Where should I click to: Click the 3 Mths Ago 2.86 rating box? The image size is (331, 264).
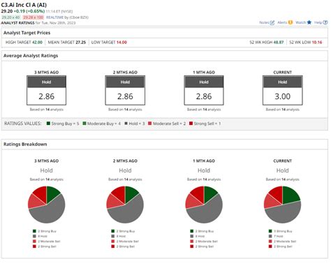tap(47, 90)
